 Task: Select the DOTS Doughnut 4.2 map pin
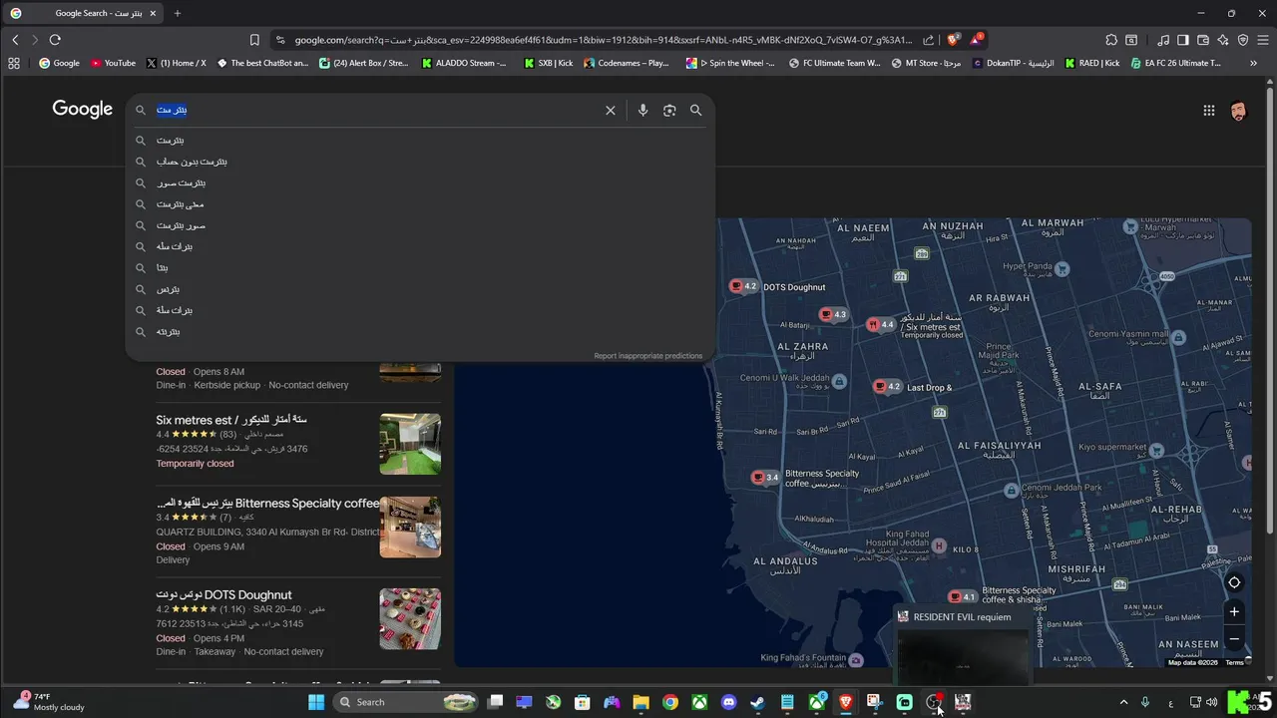point(744,287)
